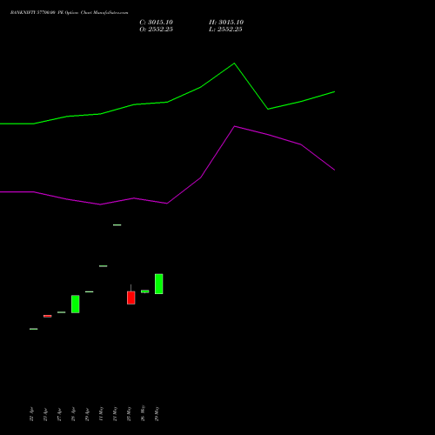Click the 28 Apr date label
The height and width of the screenshot is (435, 435).
(x=73, y=414)
